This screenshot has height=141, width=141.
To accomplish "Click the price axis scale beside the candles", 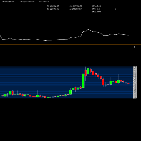I will 135,82.
